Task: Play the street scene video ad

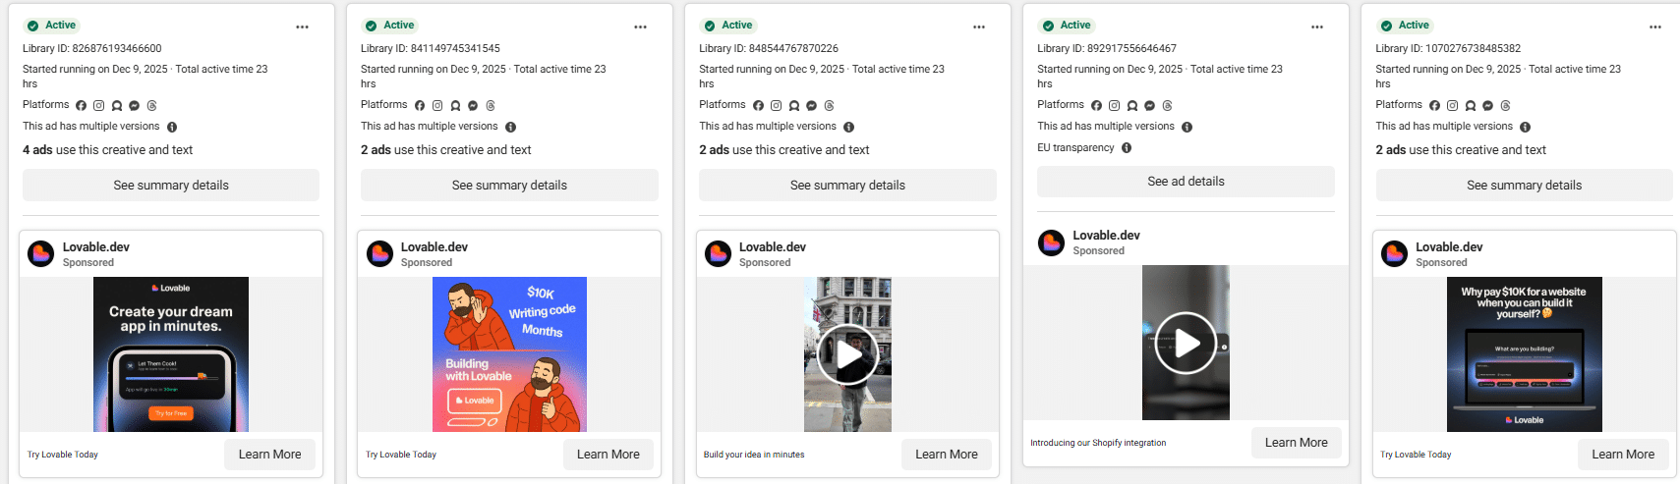Action: [x=847, y=354]
